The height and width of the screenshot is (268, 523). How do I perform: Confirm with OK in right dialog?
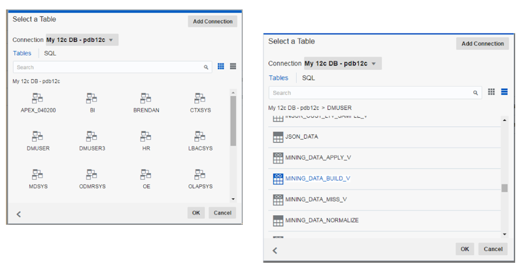click(x=465, y=249)
